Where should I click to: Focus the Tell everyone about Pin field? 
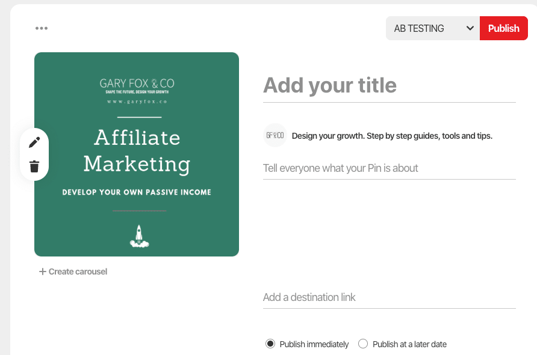389,168
